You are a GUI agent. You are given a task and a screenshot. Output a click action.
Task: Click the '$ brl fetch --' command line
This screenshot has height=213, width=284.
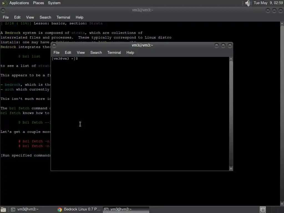34,122
